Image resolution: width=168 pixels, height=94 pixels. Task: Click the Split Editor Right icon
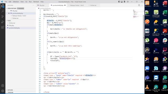pyautogui.click(x=139, y=5)
